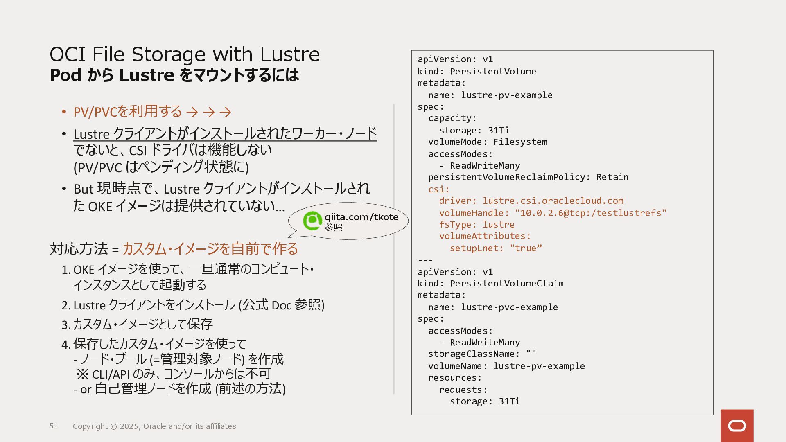
Task: Click the '---' YAML document separator
Action: (x=425, y=260)
